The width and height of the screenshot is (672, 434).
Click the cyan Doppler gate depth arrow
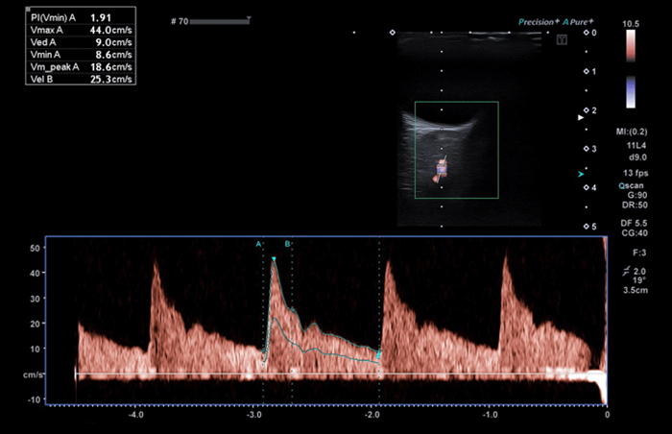coord(581,174)
